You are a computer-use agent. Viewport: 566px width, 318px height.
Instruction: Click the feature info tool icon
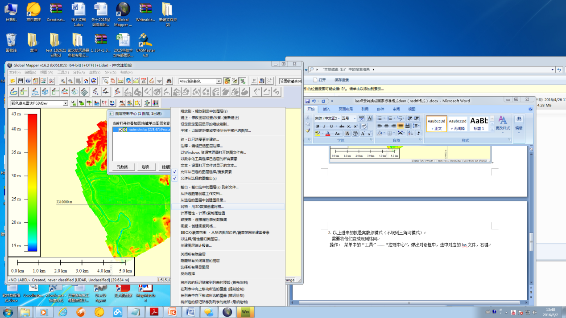128,81
